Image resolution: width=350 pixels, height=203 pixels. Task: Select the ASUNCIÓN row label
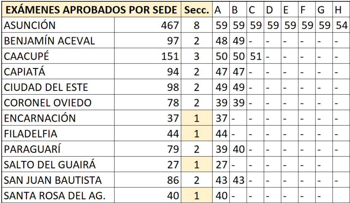(x=58, y=25)
